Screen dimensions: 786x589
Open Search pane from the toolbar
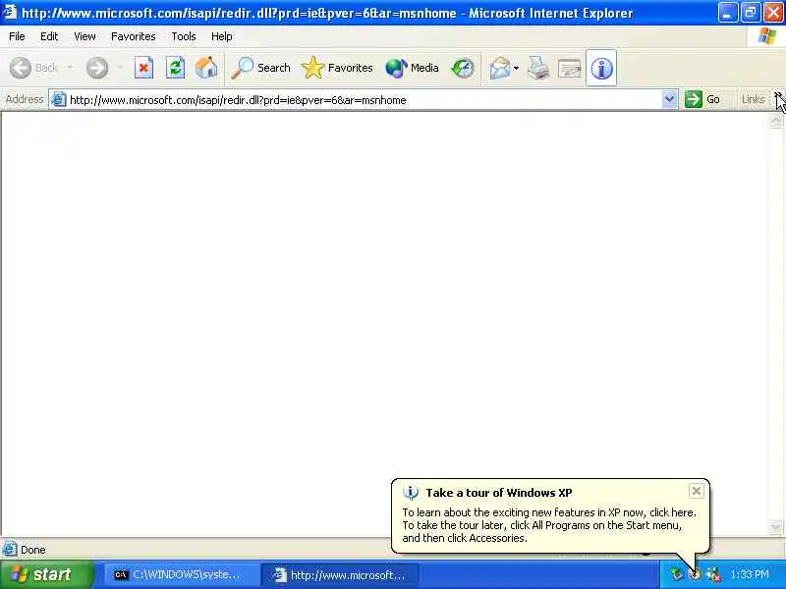pos(260,68)
